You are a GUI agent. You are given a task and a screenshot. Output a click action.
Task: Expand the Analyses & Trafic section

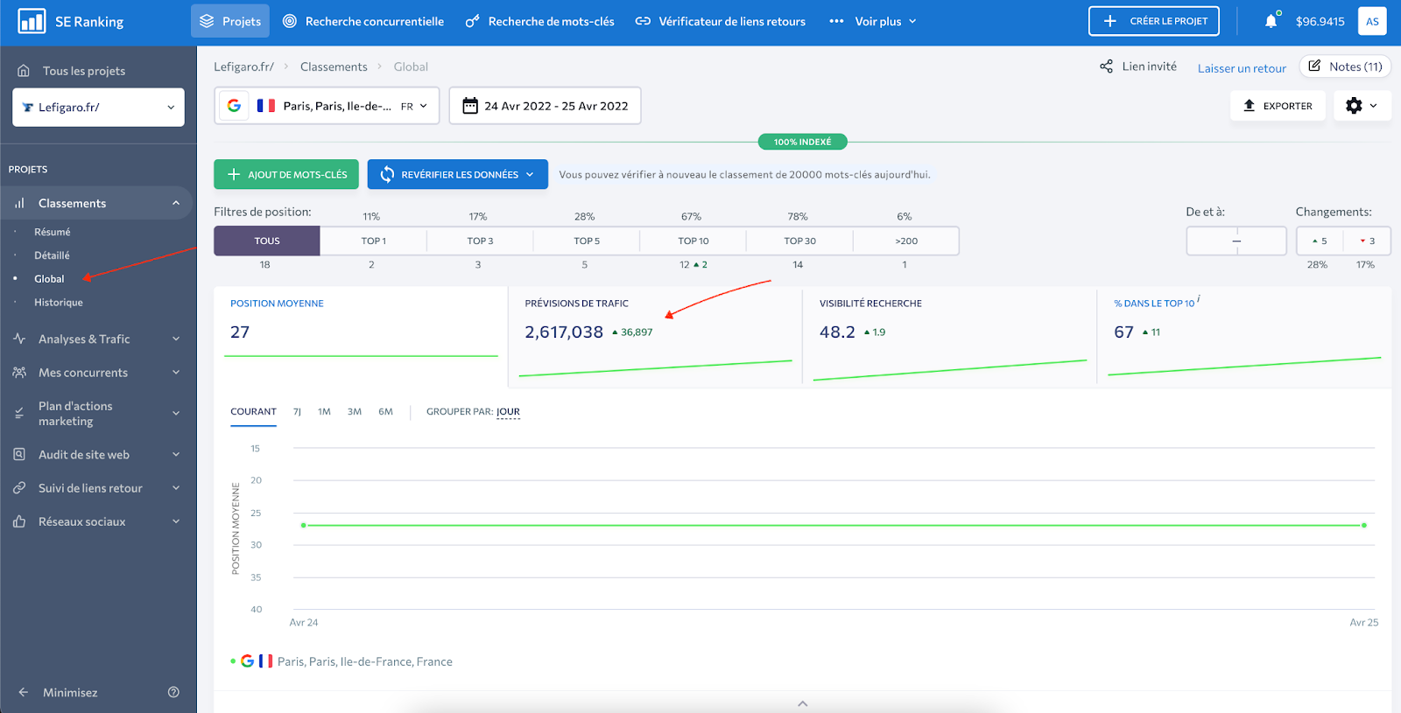click(176, 339)
